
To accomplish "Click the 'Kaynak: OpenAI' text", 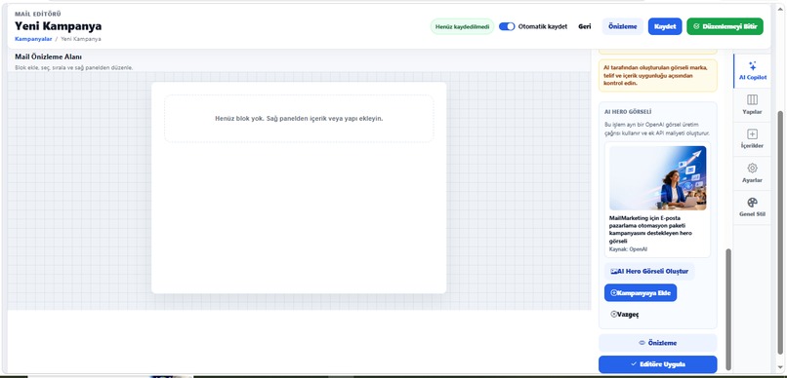I will (x=628, y=248).
